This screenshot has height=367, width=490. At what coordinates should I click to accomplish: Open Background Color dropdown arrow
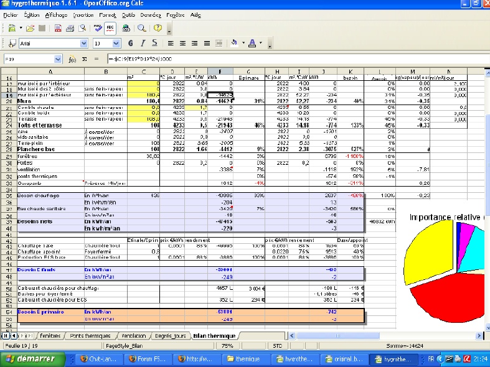click(x=243, y=44)
